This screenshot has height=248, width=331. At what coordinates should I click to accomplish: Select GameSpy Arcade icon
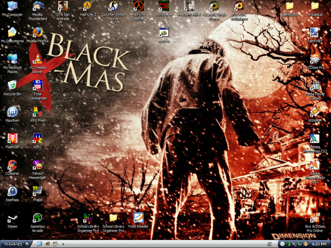pos(38,223)
